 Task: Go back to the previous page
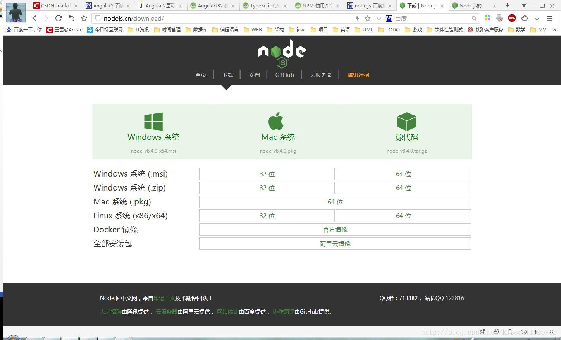35,18
